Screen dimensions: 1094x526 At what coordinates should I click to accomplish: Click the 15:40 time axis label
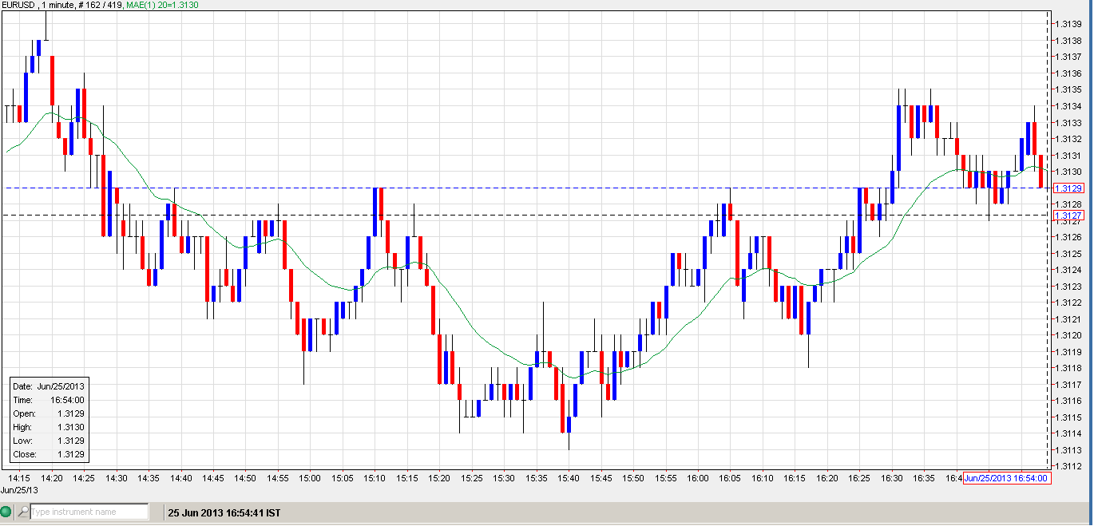[x=569, y=478]
